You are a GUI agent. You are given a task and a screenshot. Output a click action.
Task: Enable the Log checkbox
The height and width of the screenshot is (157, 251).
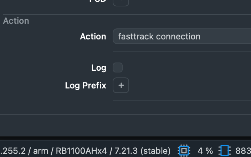point(118,67)
